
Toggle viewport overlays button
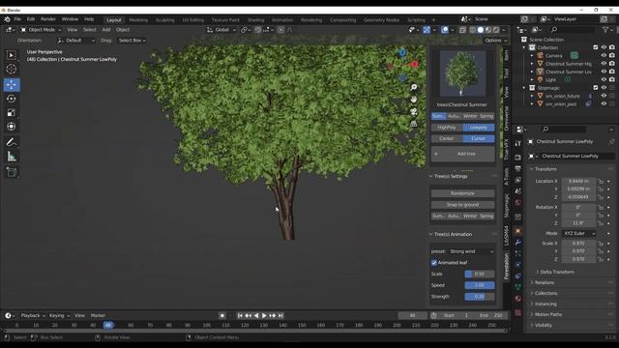click(x=445, y=30)
